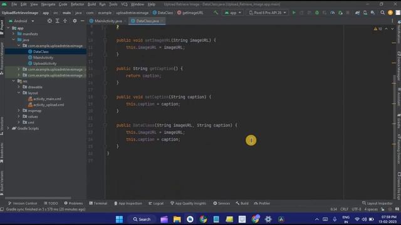The image size is (401, 225).
Task: Click the CRLF line separator indicator
Action: tap(344, 209)
